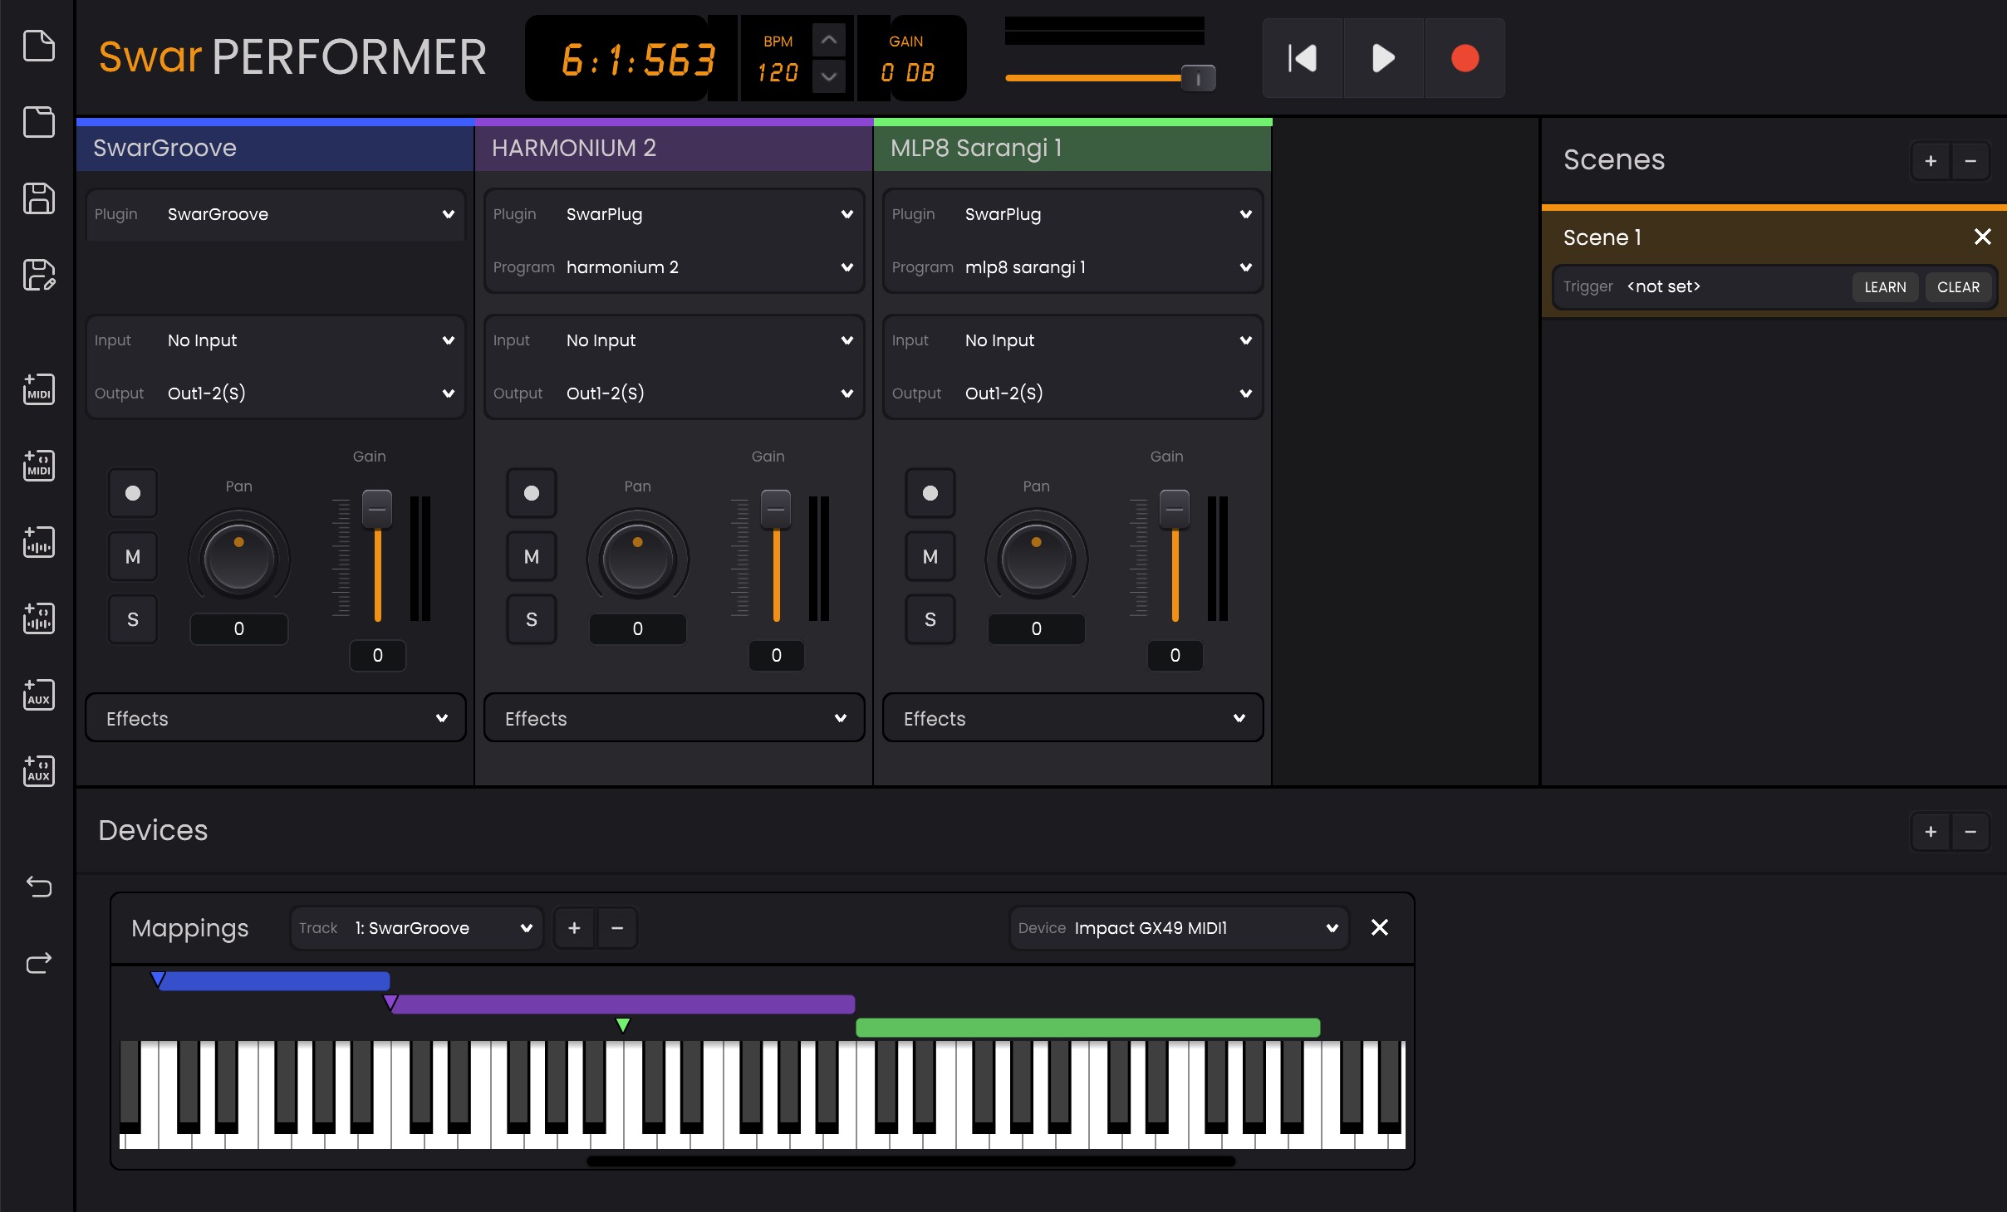
Task: Start recording with red Record button
Action: (1465, 58)
